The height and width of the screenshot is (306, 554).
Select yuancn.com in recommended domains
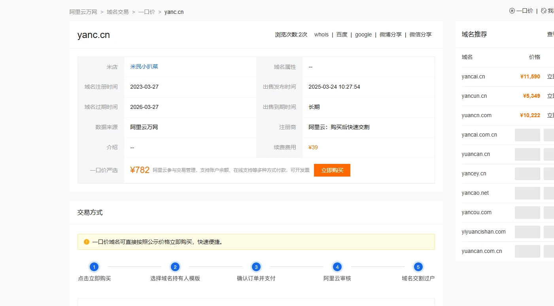[476, 116]
